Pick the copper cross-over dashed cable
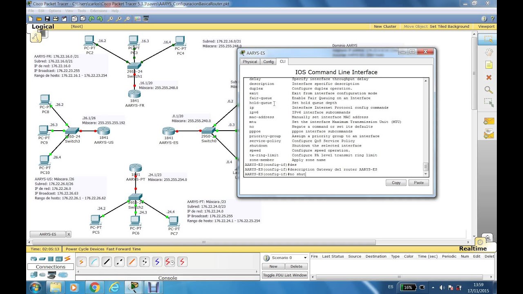This screenshot has width=523, height=294. 119,262
